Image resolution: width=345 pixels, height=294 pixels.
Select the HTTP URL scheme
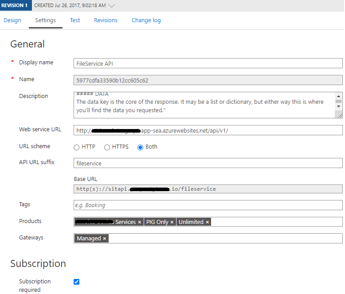tap(76, 147)
